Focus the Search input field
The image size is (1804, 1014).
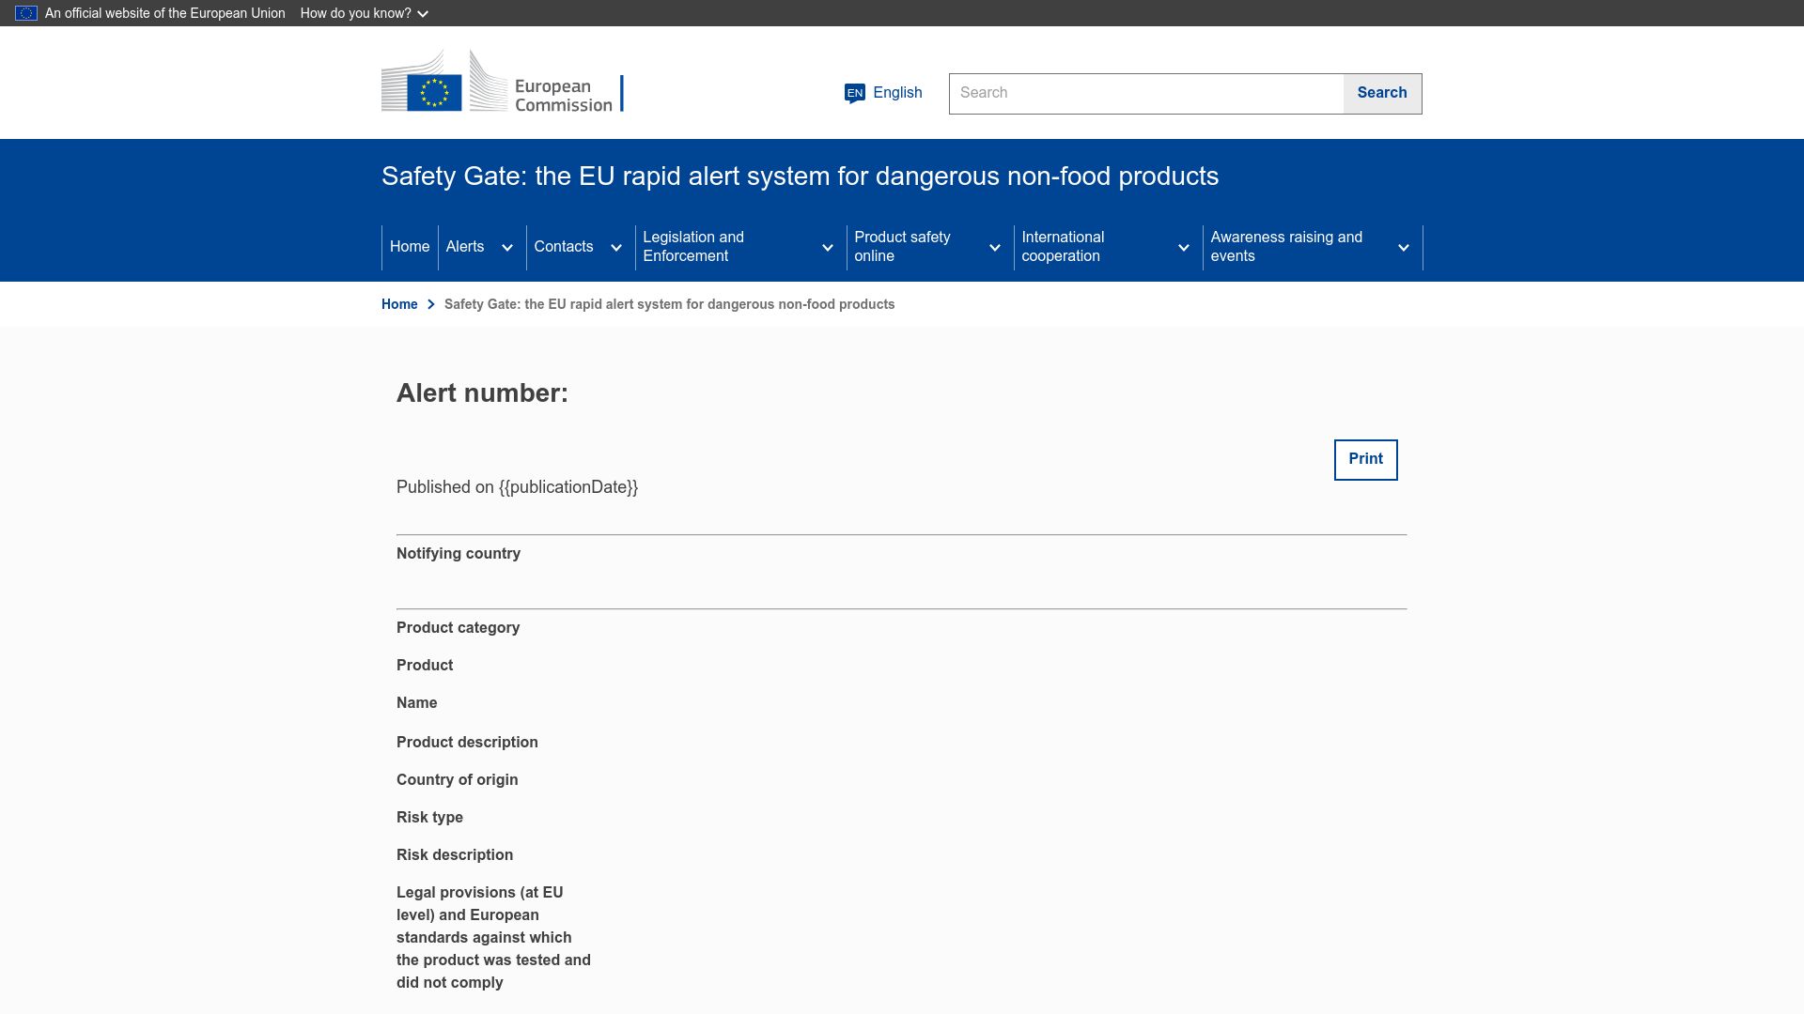pos(1146,93)
